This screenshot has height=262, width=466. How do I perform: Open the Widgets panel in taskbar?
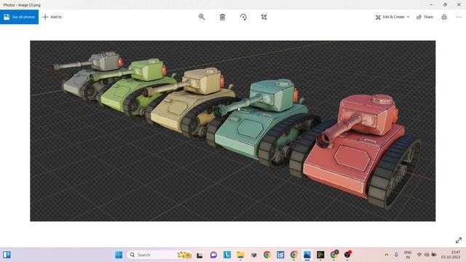7,255
